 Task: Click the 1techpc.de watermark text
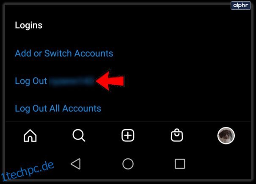coord(27,171)
